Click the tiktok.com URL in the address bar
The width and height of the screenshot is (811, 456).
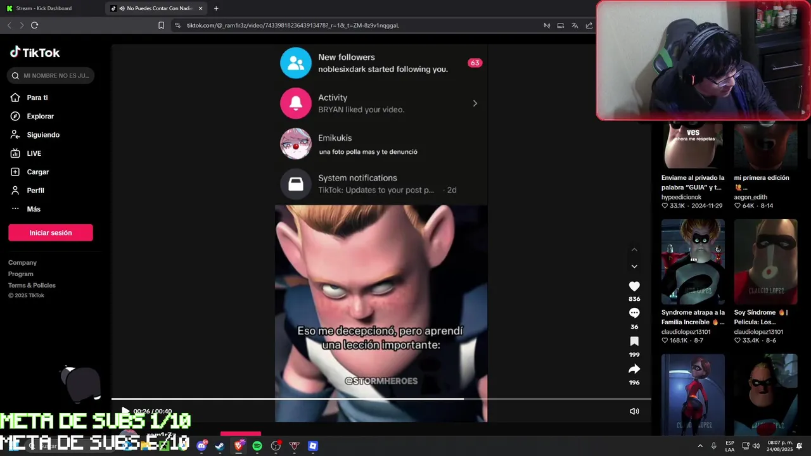click(293, 25)
